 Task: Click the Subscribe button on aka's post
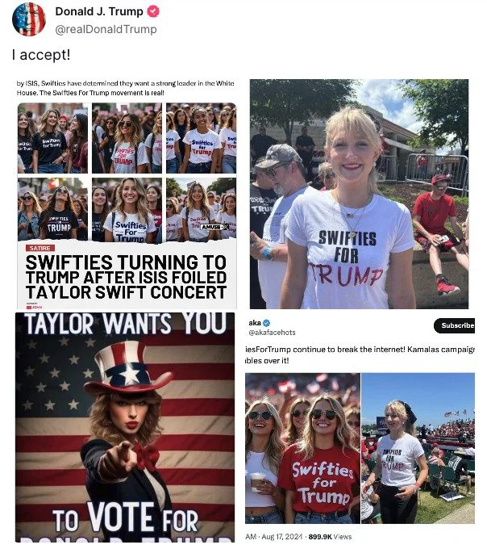(x=455, y=325)
